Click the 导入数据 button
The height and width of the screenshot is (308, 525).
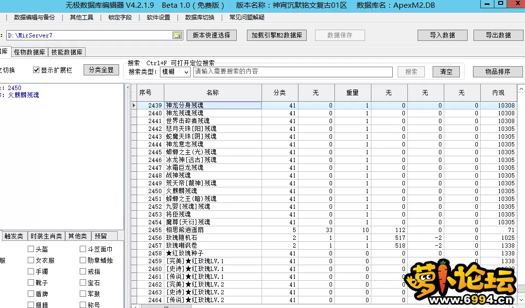(x=442, y=35)
